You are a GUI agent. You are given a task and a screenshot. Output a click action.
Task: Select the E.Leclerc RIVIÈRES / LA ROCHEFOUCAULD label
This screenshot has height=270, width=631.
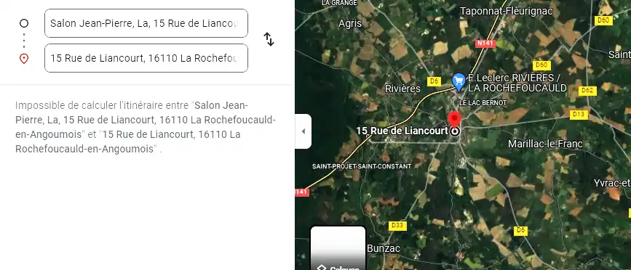(x=517, y=83)
